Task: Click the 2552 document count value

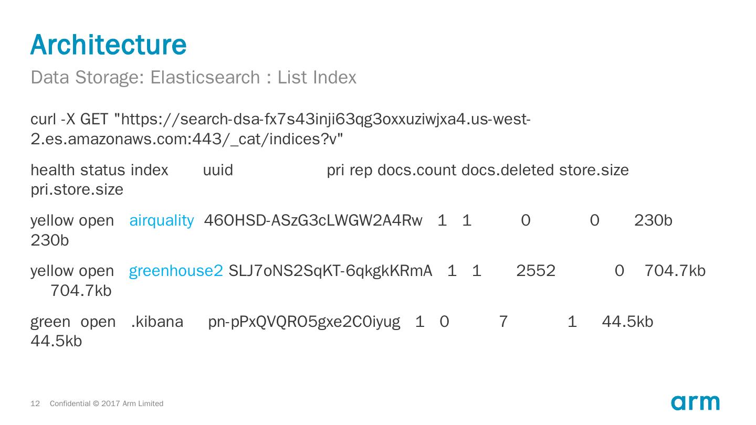Action: click(x=535, y=271)
